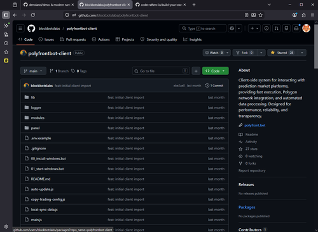View the 0 Tags link

79,71
